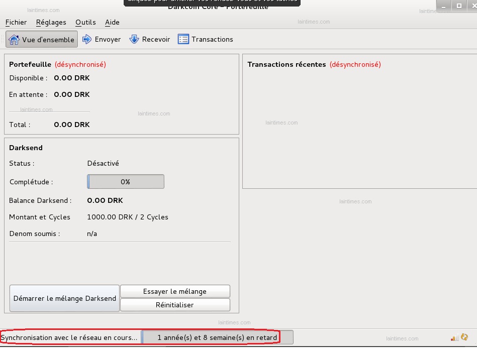Click the Darksend section heading

(26, 148)
